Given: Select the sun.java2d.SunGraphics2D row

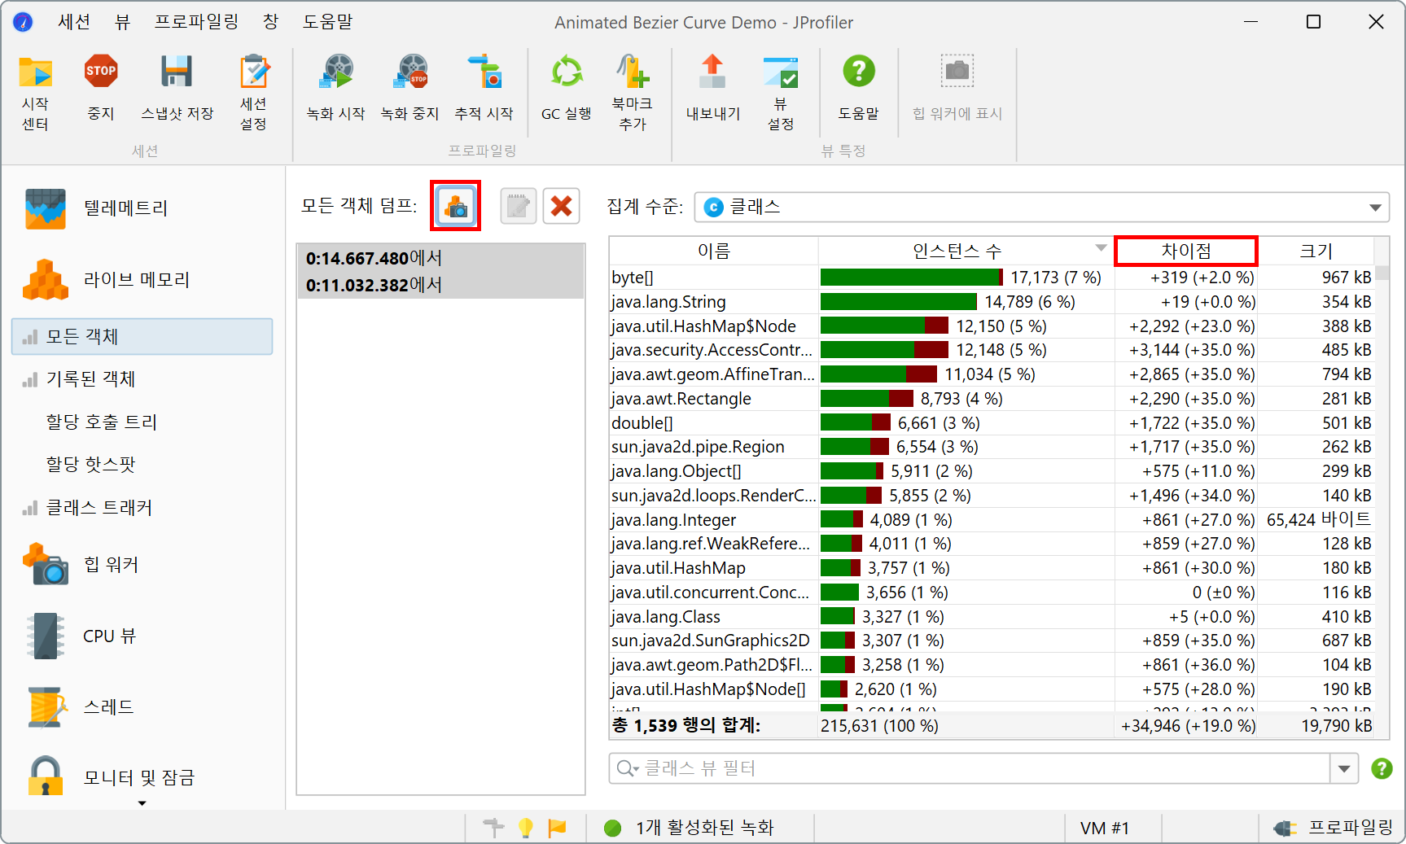Looking at the screenshot, I should 992,641.
